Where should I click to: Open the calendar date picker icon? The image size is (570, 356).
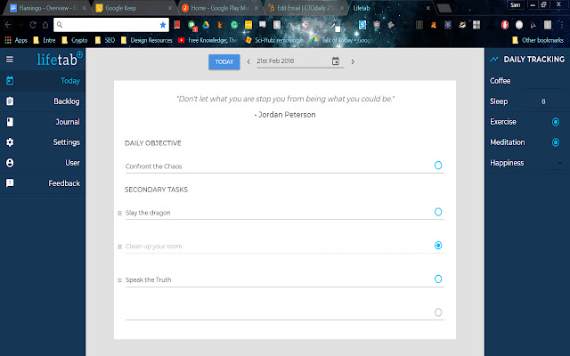tap(336, 61)
